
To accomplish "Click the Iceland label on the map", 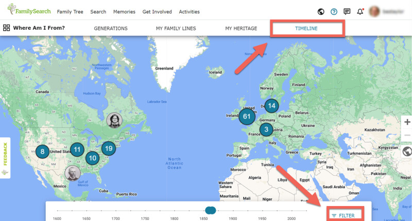I will pyautogui.click(x=215, y=72).
